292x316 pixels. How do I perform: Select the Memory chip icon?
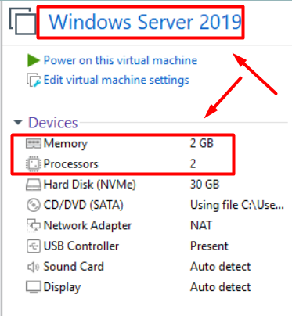pos(34,143)
